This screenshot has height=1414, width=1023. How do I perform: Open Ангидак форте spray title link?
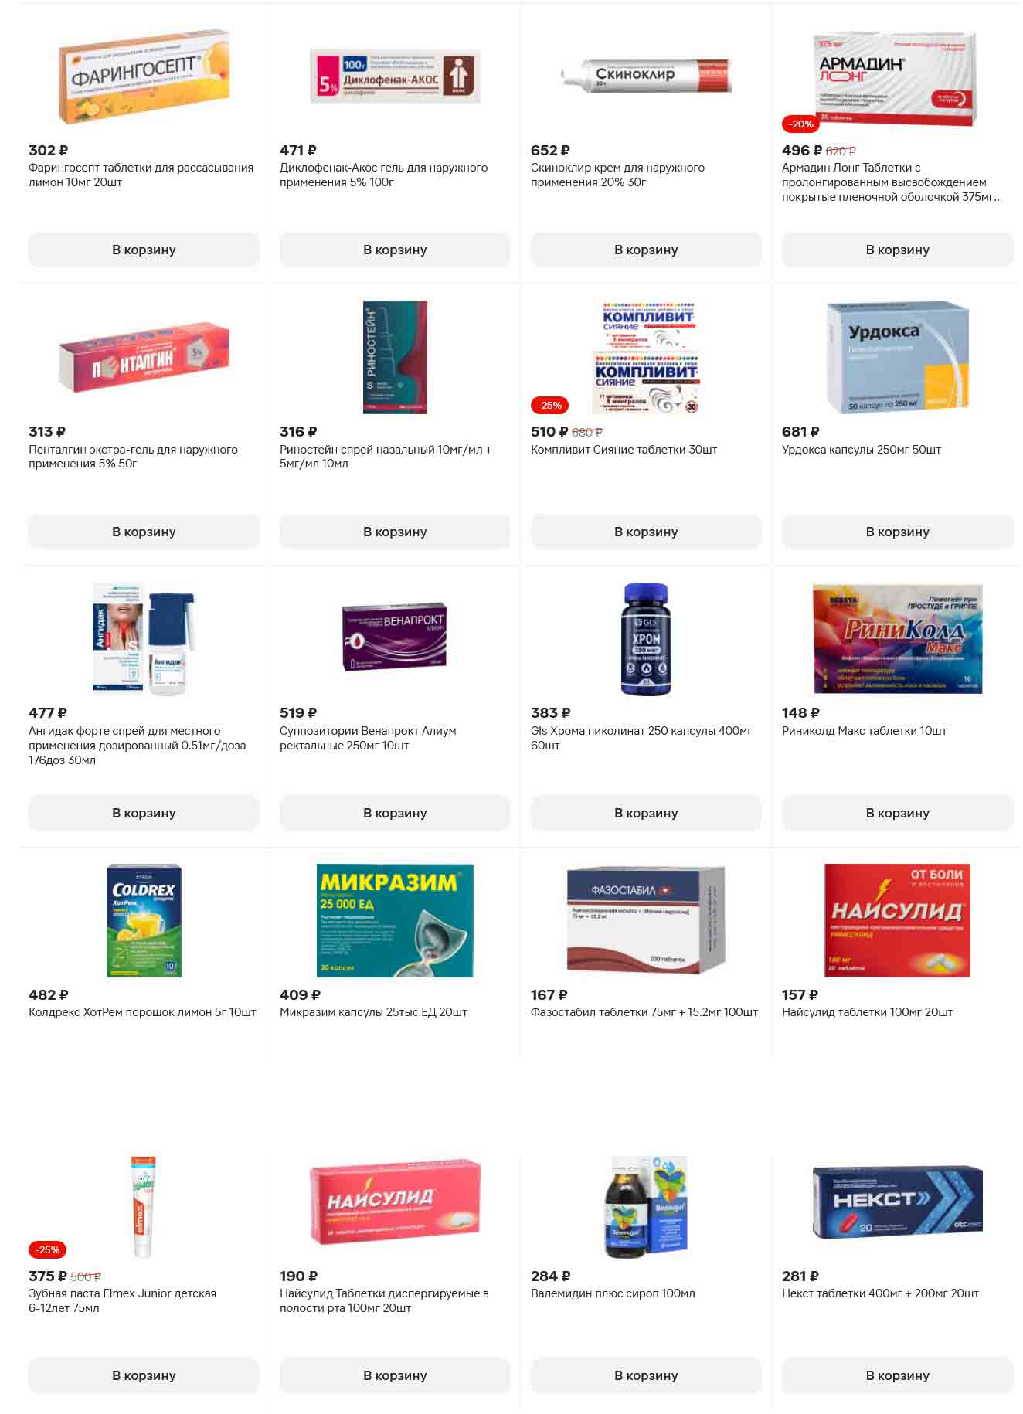click(x=138, y=745)
